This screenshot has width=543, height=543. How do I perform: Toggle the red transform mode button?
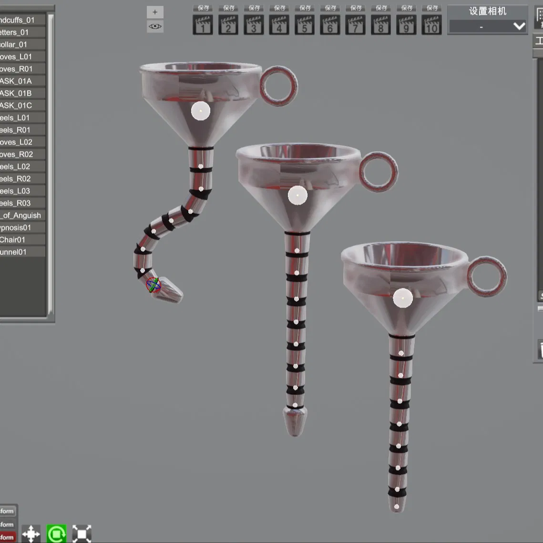click(8, 537)
